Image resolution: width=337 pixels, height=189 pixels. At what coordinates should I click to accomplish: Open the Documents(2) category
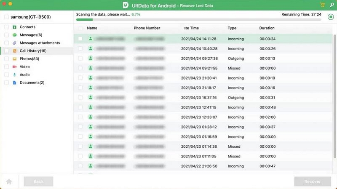32,83
